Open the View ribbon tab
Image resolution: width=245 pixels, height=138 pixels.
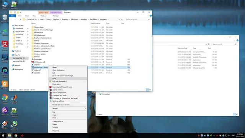click(x=34, y=16)
